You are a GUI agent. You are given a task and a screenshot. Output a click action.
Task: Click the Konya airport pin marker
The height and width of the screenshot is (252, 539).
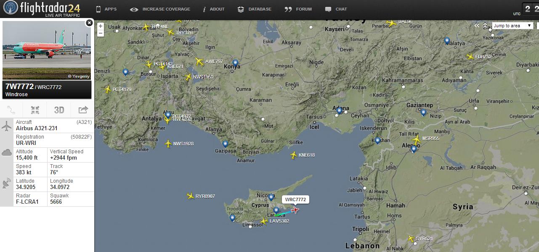pyautogui.click(x=235, y=63)
